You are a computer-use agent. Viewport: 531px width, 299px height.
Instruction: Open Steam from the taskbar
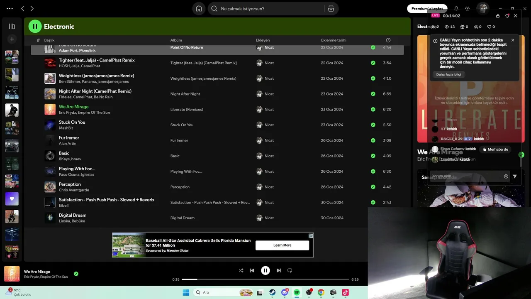273,292
